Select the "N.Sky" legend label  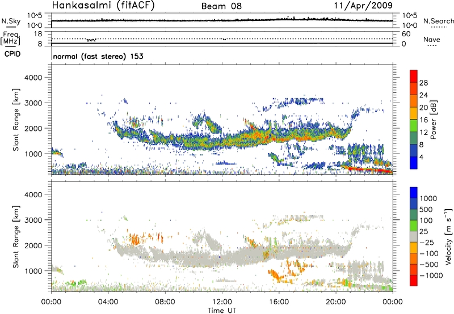pos(11,21)
